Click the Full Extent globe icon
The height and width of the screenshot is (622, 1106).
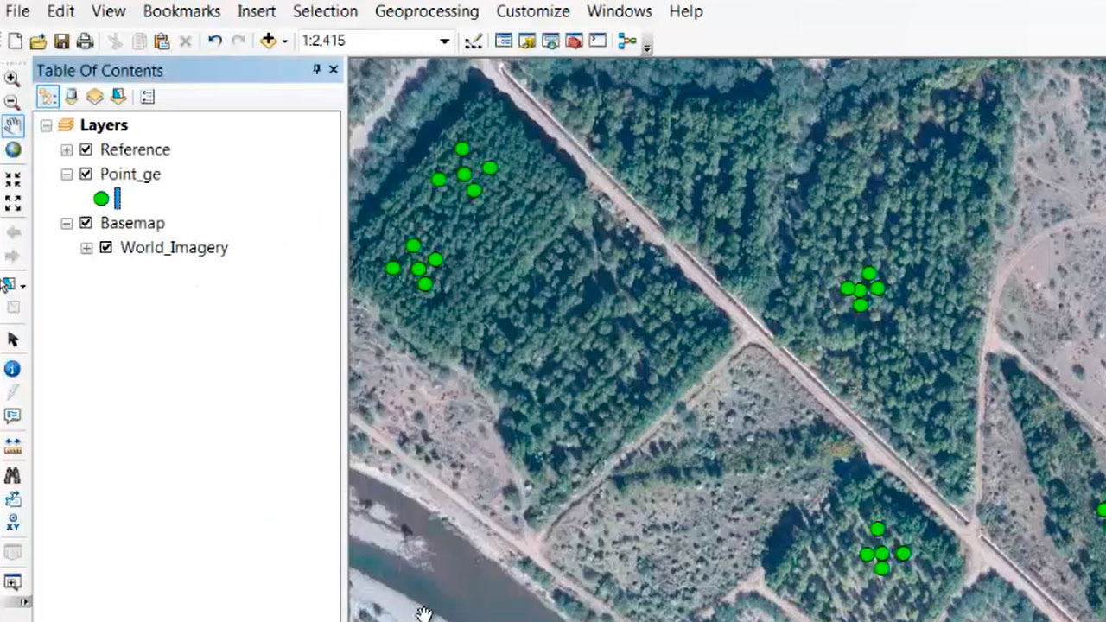point(12,150)
